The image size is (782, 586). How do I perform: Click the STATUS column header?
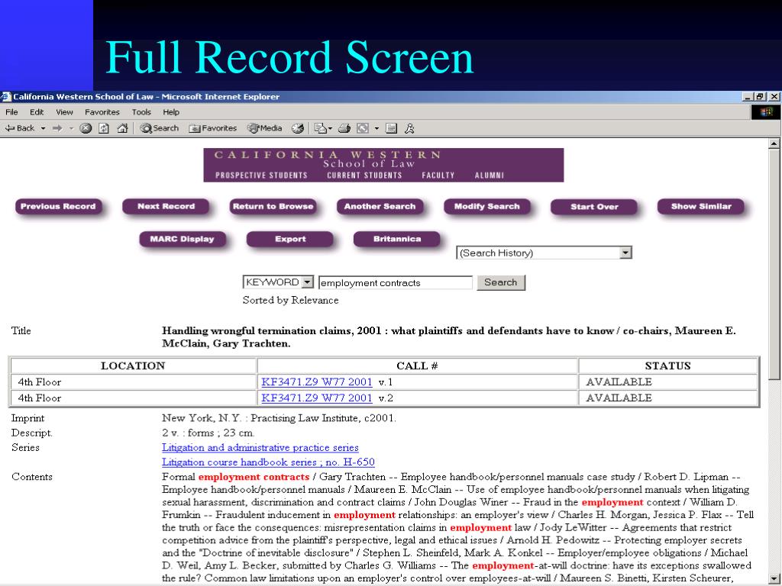[x=667, y=365]
